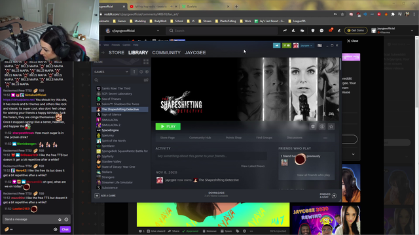Open Steam's Help menu
The image size is (419, 235).
click(x=136, y=45)
